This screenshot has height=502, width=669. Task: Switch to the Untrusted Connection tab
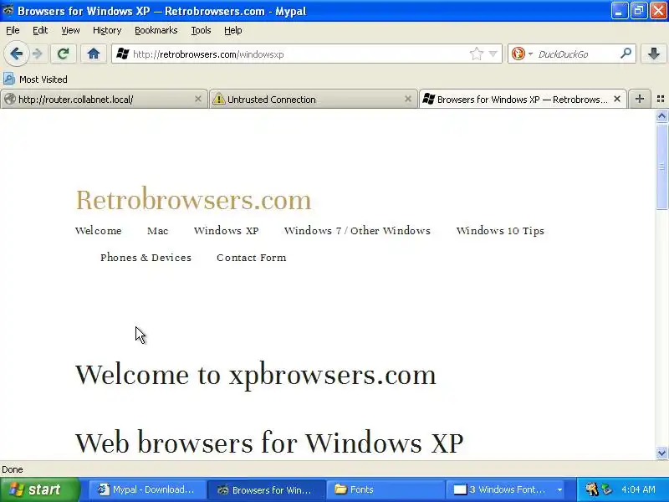click(x=313, y=99)
